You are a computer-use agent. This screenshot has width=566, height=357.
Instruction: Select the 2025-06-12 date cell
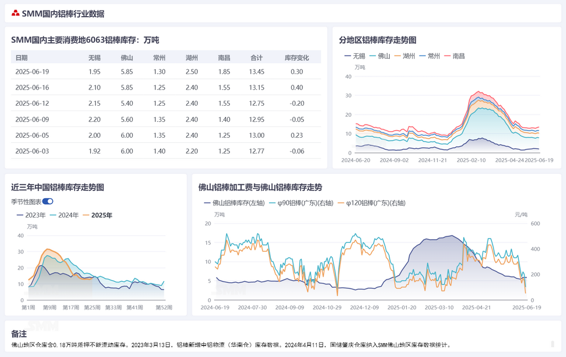(x=32, y=104)
